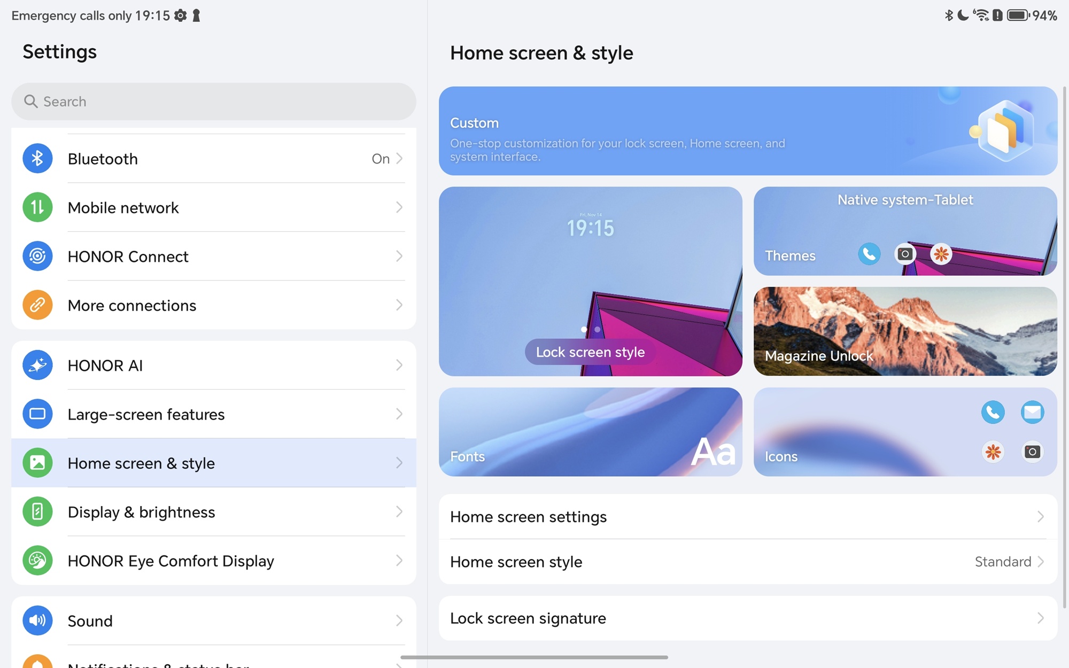Tap the Display & brightness icon
Image resolution: width=1069 pixels, height=668 pixels.
pos(37,511)
